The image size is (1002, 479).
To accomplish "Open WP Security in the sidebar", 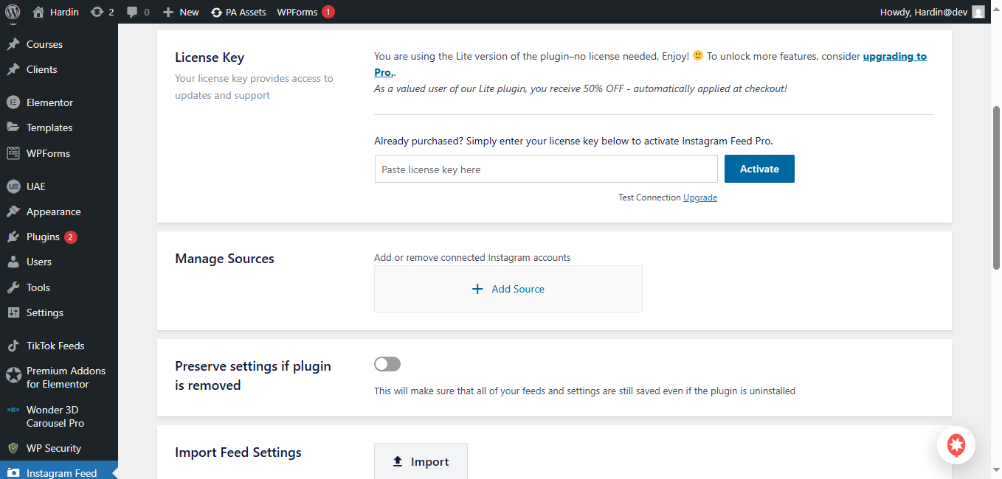I will coord(59,448).
